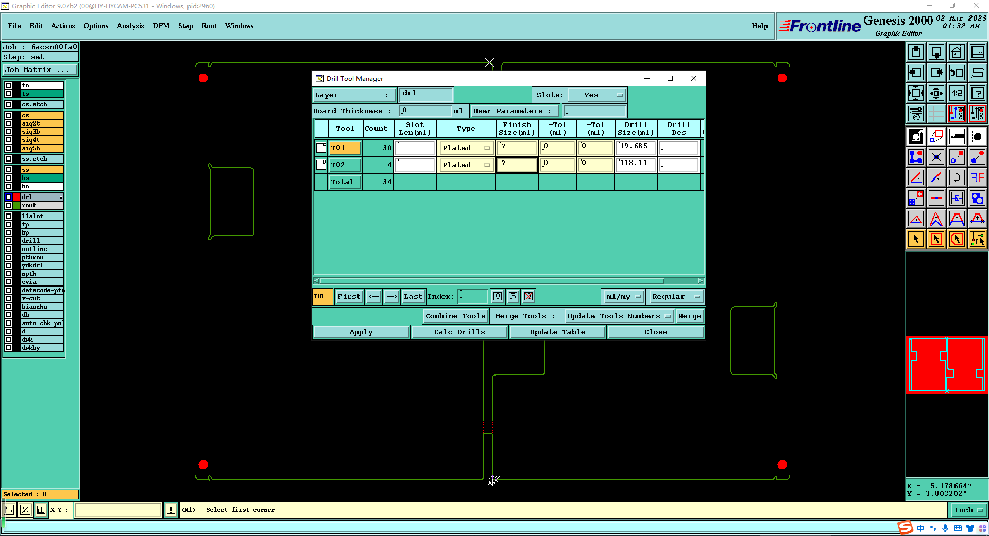This screenshot has height=536, width=989.
Task: Open the Regular mode dropdown
Action: pos(675,296)
